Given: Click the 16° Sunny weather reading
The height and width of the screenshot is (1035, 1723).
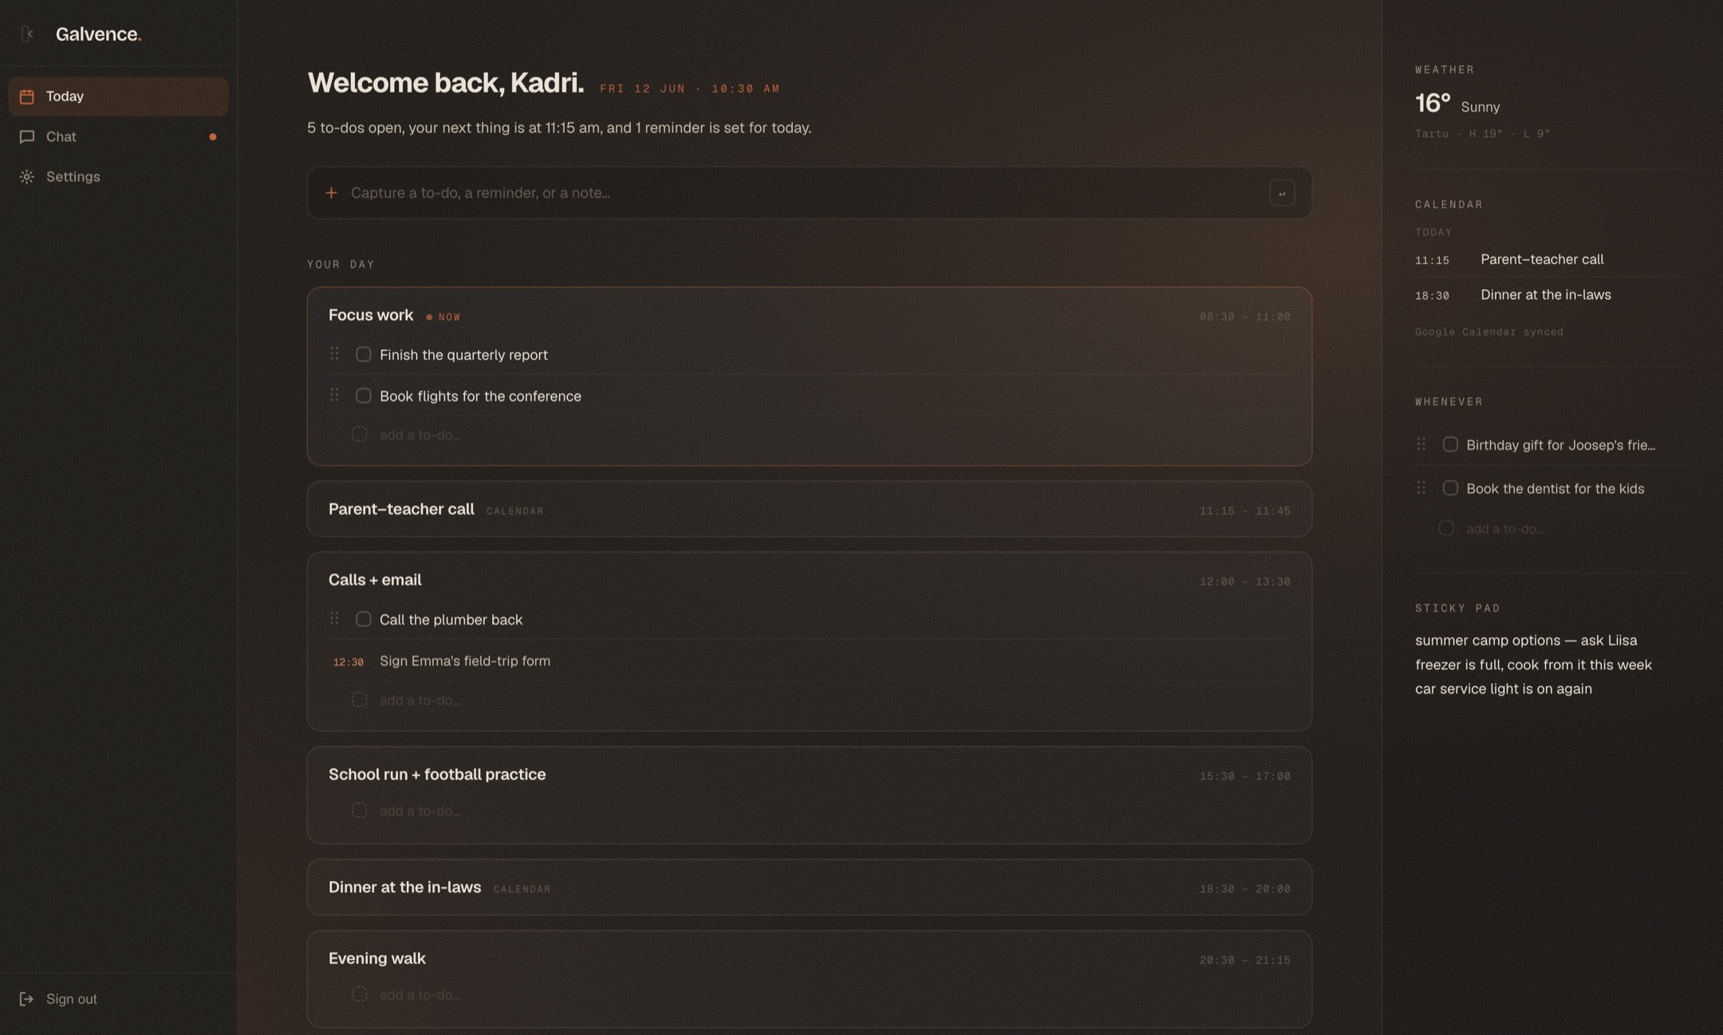Looking at the screenshot, I should [x=1457, y=104].
